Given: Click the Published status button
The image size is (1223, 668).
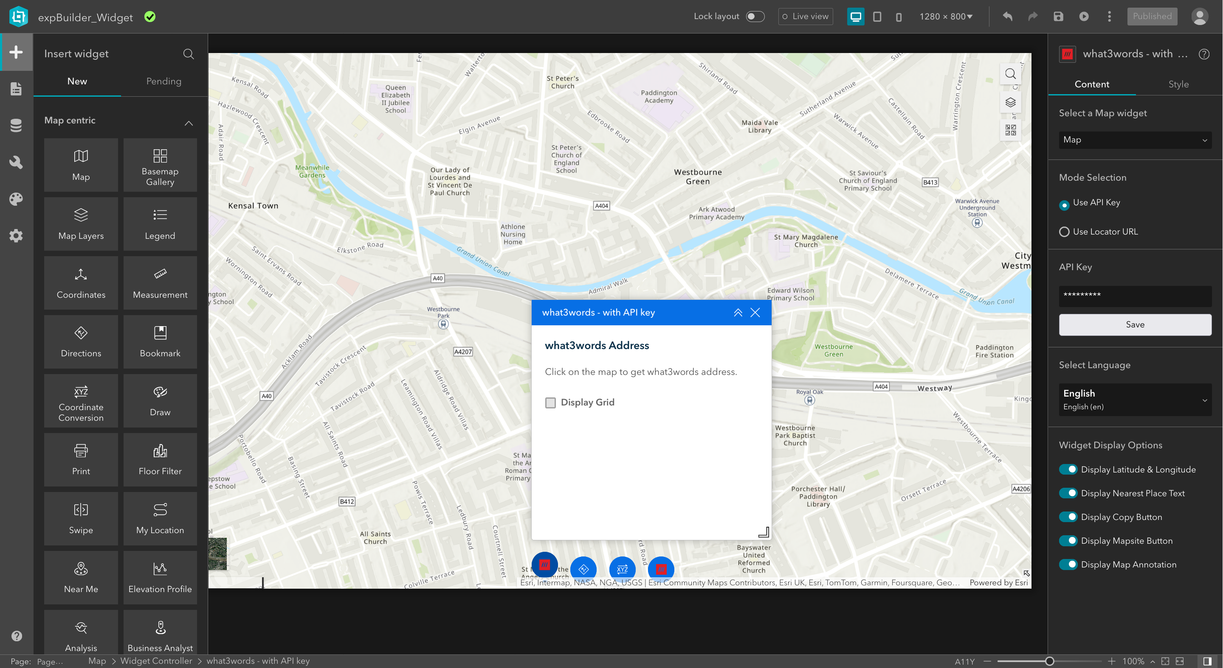Looking at the screenshot, I should tap(1152, 17).
